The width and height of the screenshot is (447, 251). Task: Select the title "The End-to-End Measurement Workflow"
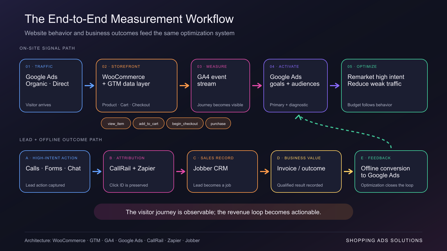click(x=129, y=19)
